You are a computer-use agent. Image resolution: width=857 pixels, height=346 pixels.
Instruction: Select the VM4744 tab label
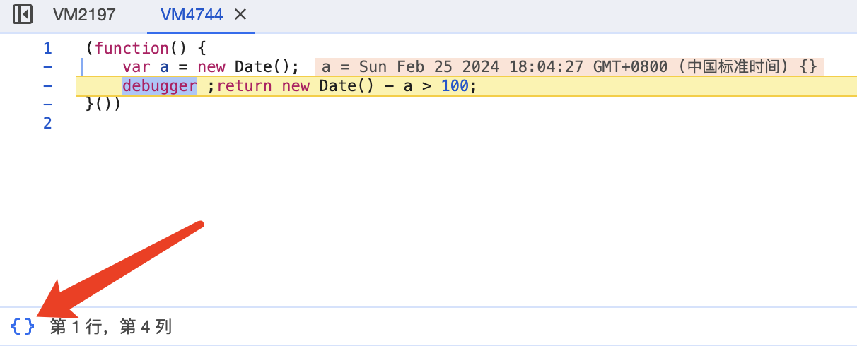coord(192,14)
